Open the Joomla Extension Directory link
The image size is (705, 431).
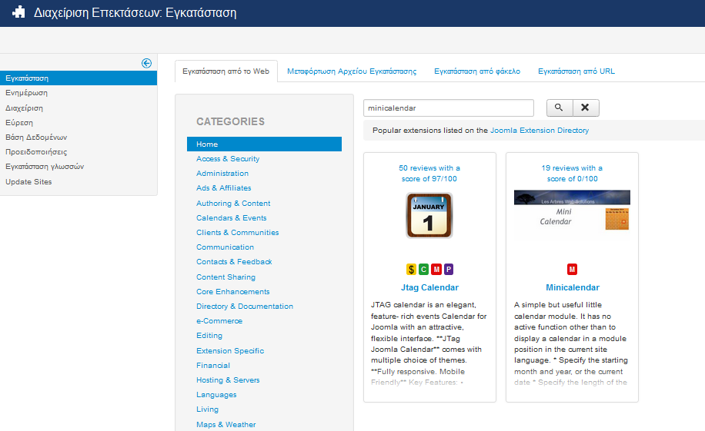pos(539,130)
